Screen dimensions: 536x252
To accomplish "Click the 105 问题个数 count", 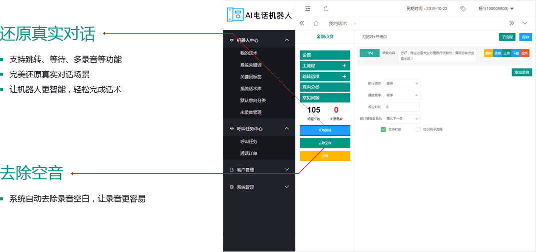I will [x=313, y=110].
